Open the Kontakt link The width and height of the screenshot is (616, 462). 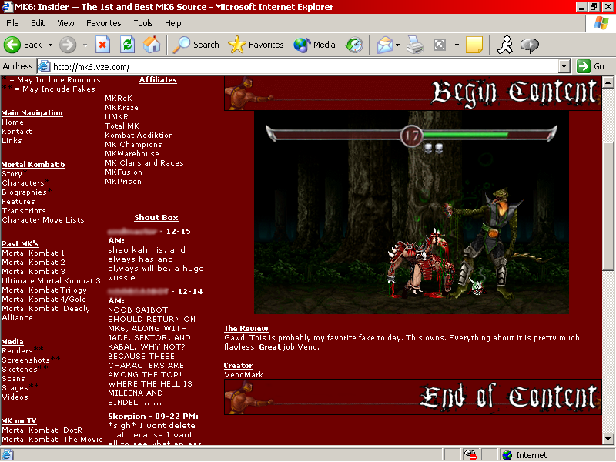[17, 131]
